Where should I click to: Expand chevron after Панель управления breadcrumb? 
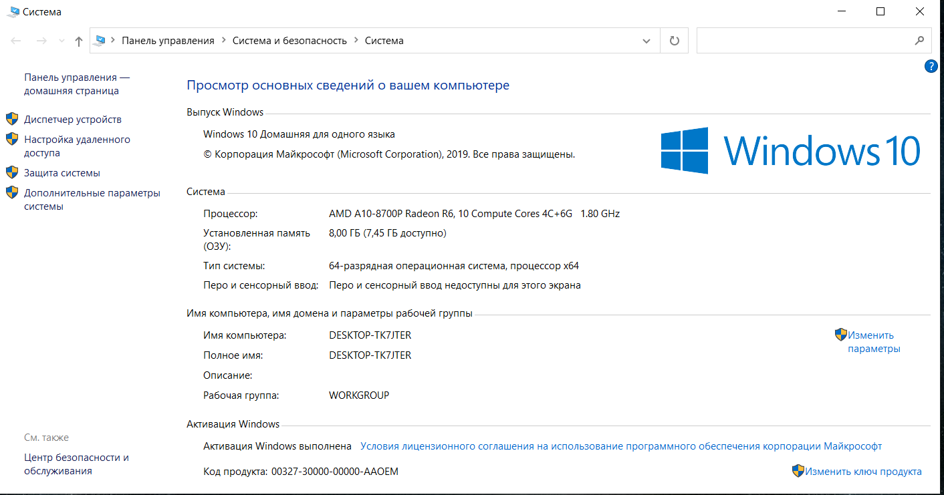pos(223,41)
